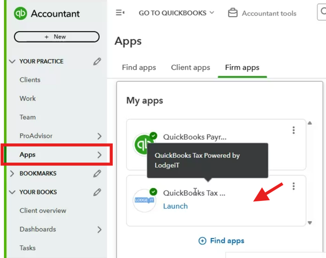
Task: Collapse the navigation sidebar menu icon
Action: click(x=120, y=13)
